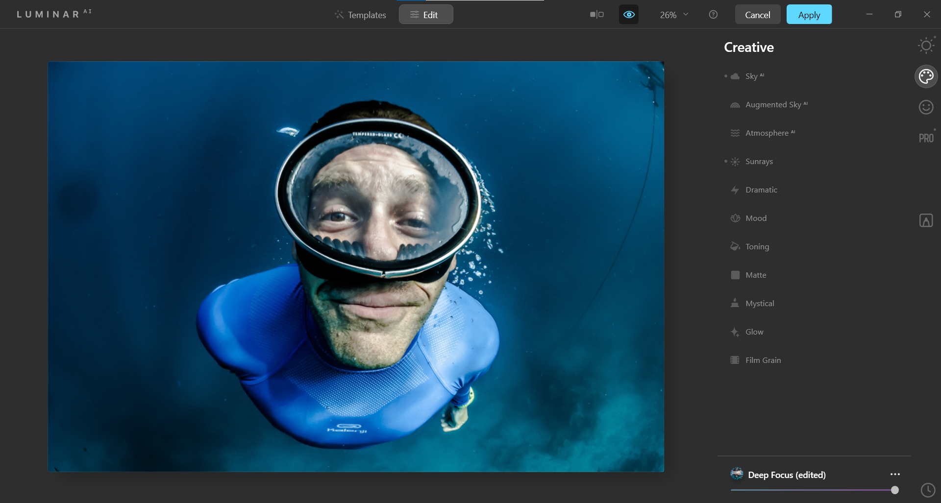941x503 pixels.
Task: Switch to the Edit tab
Action: tap(425, 14)
